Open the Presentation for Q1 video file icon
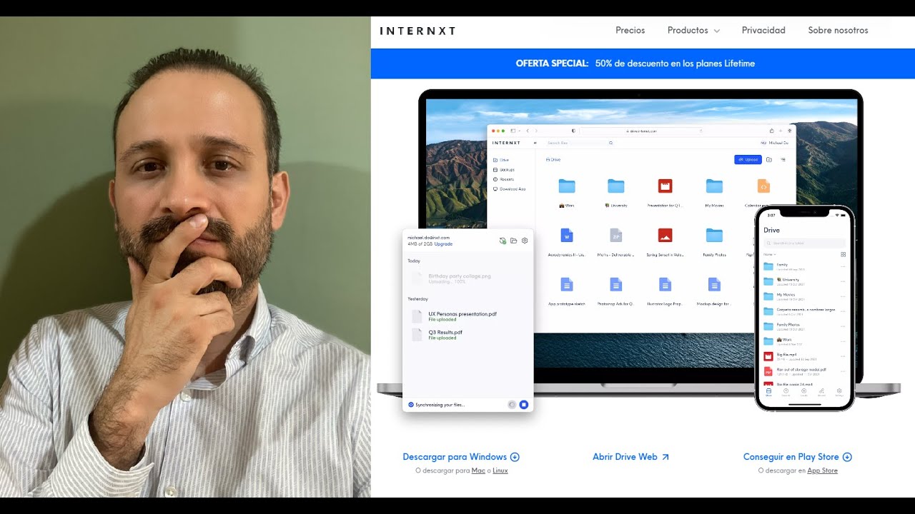 click(665, 186)
